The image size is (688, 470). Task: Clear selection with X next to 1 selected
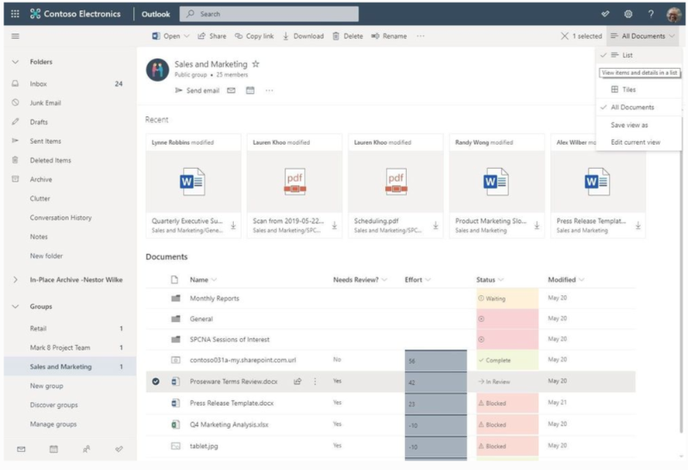pos(564,36)
